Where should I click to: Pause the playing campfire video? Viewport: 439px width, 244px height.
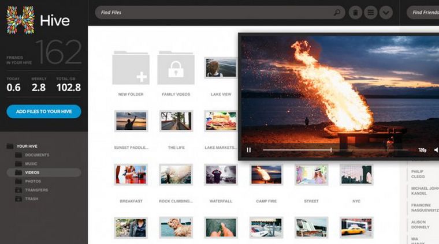coord(248,150)
